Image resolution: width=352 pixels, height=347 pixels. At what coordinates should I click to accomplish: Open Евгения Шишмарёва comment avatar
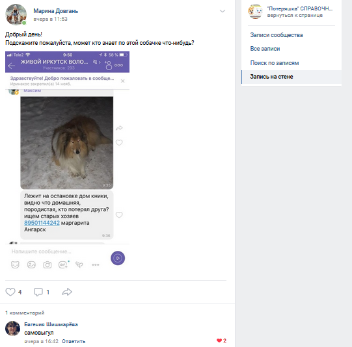click(x=12, y=328)
